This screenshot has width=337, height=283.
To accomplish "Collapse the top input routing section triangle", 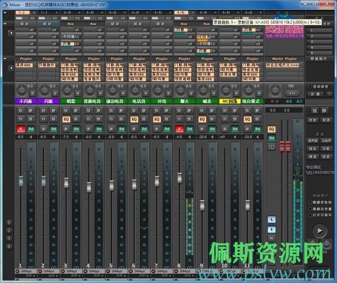I will pyautogui.click(x=5, y=13).
